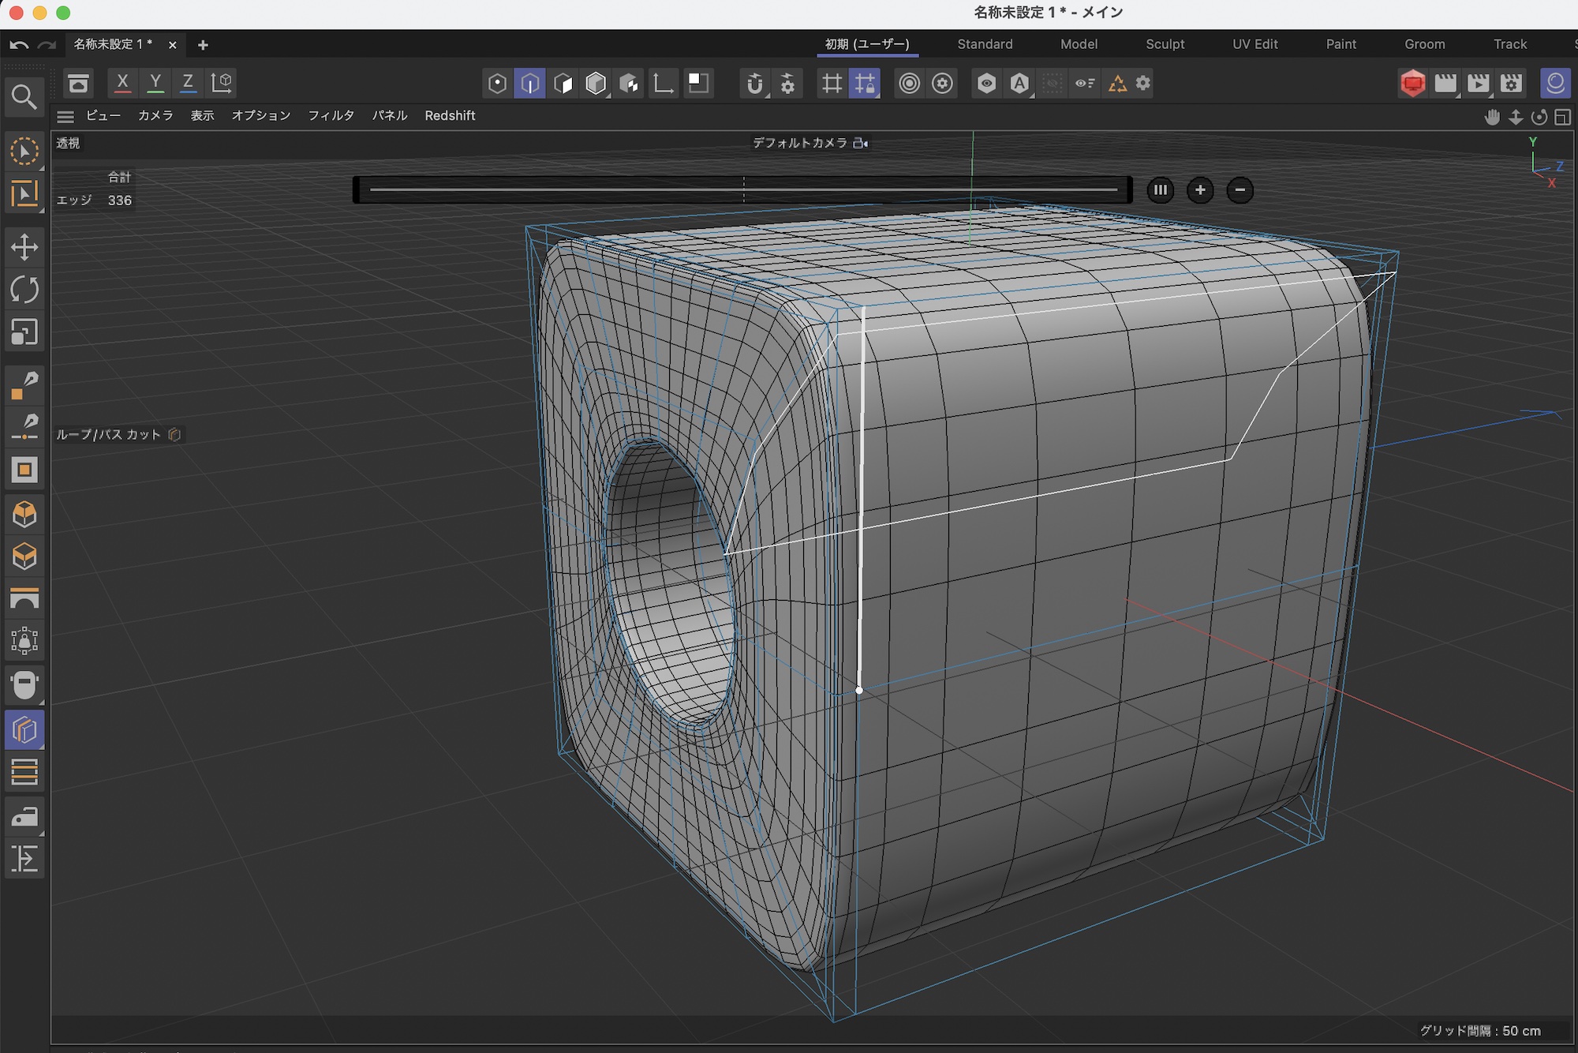Toggle snapping magnet on
Screen dimensions: 1578x1053
(x=754, y=83)
